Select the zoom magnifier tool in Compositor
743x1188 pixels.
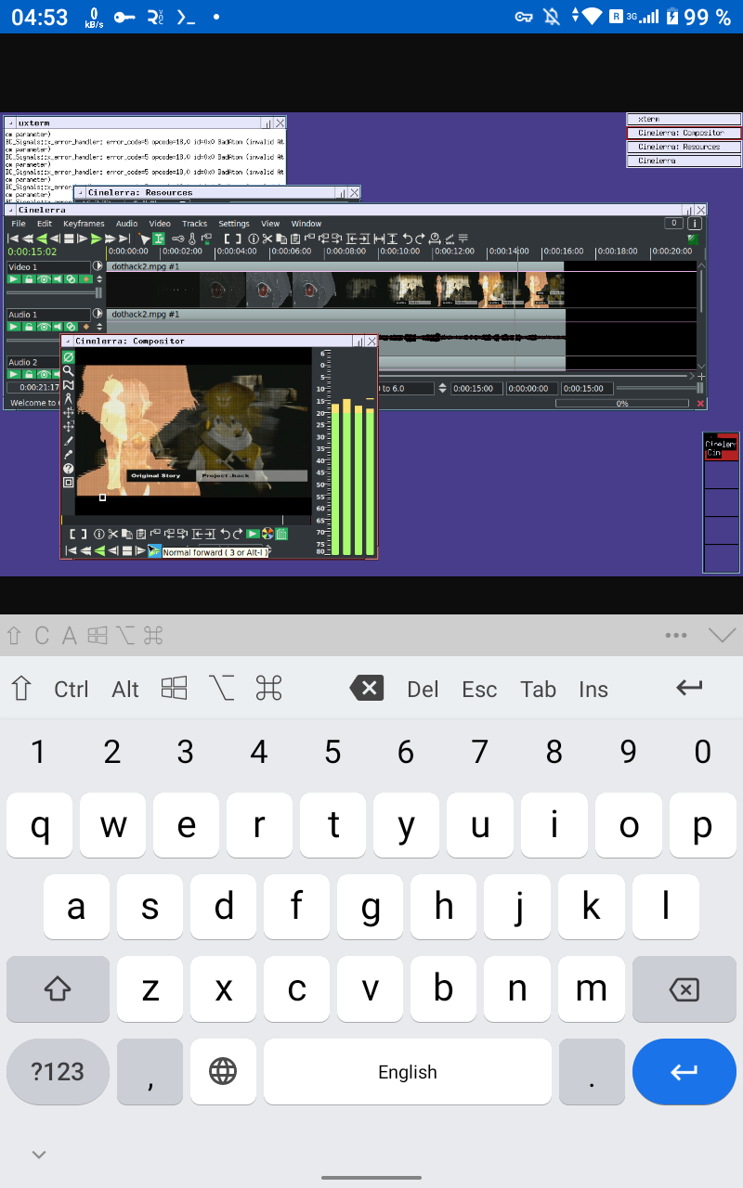click(68, 370)
